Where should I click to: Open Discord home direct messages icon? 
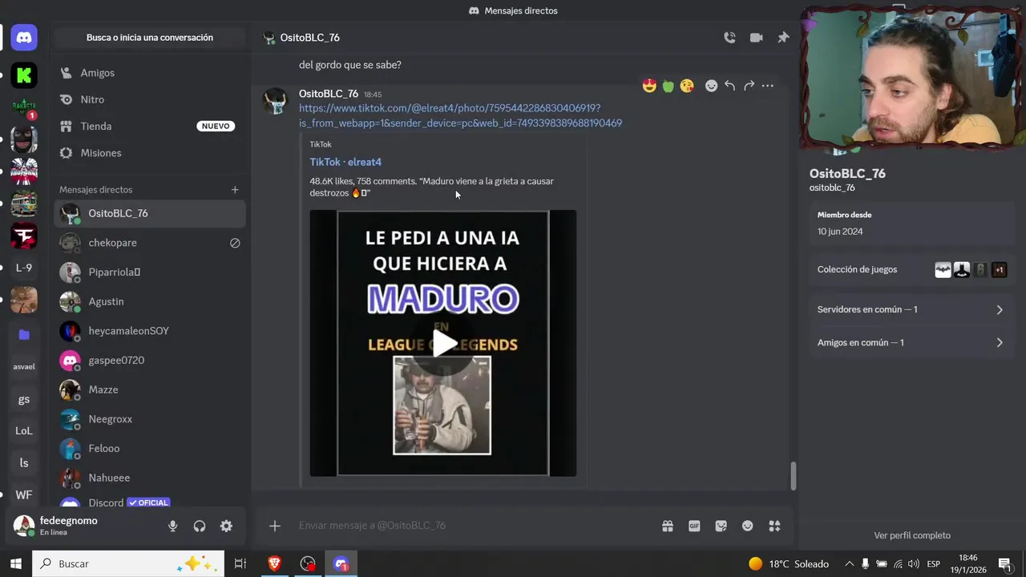tap(24, 37)
